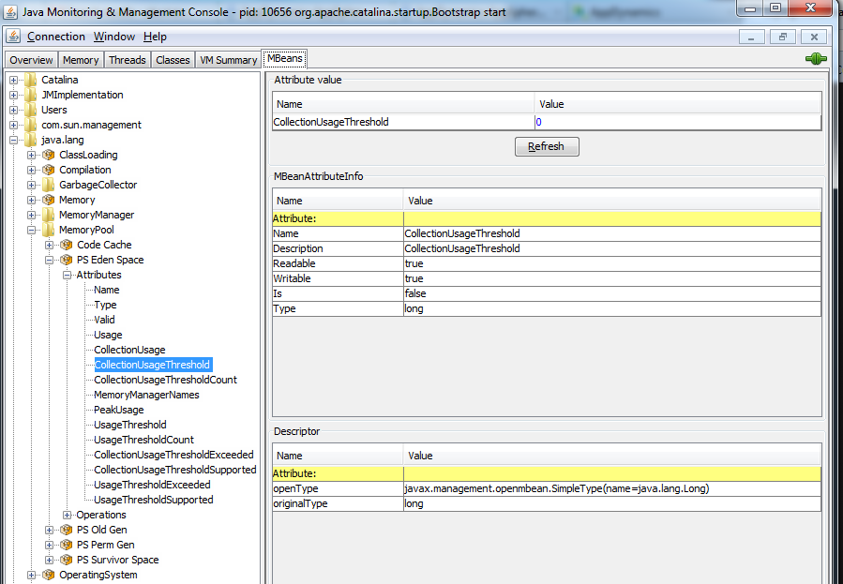Select the UsageThreshold attribute
The image size is (843, 584).
(x=129, y=425)
